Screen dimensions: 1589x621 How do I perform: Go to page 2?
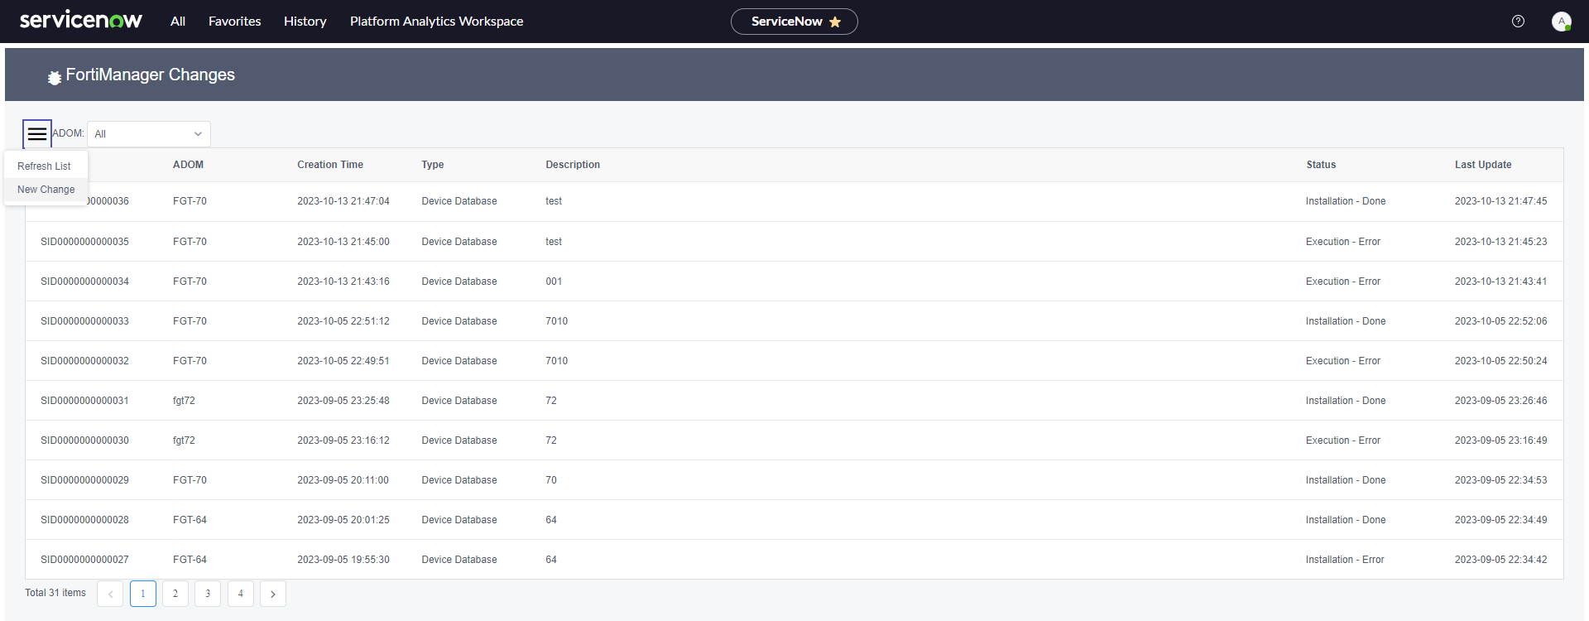point(175,594)
